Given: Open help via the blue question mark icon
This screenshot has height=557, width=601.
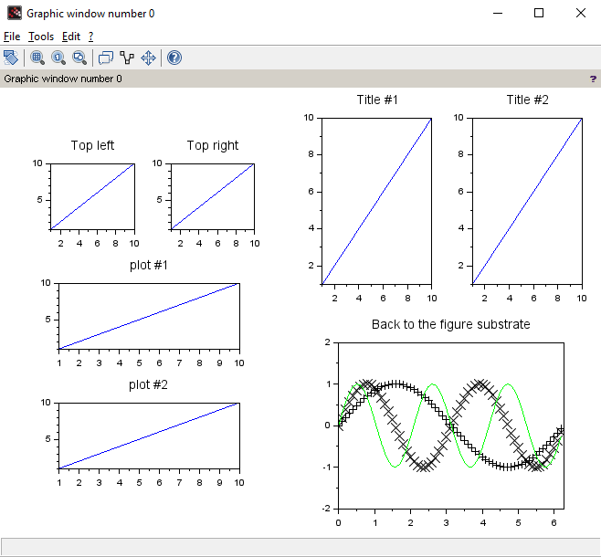Looking at the screenshot, I should (x=174, y=58).
